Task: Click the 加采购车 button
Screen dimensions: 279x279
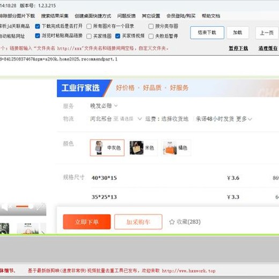Action: point(138,222)
